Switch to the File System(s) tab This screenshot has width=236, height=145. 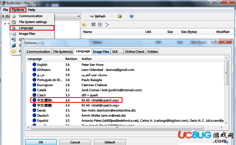(x=63, y=52)
